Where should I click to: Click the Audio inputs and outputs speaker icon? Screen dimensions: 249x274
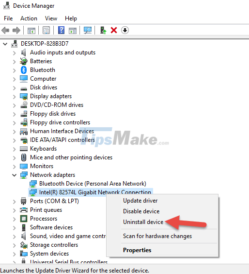coord(24,52)
